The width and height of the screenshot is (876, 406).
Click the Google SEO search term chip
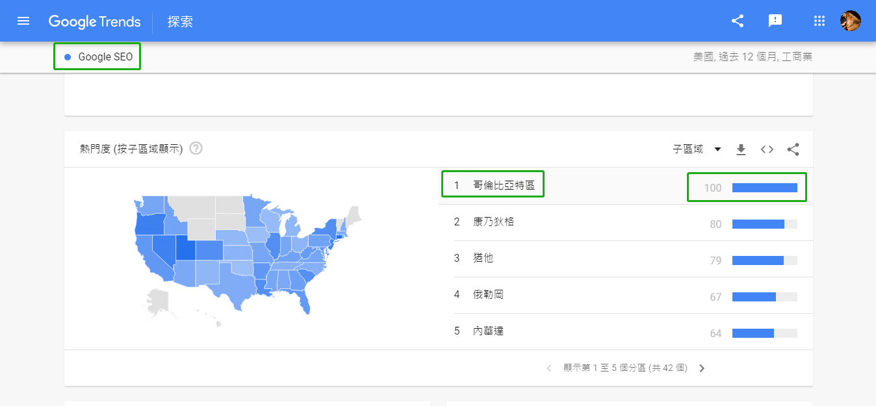[x=99, y=57]
